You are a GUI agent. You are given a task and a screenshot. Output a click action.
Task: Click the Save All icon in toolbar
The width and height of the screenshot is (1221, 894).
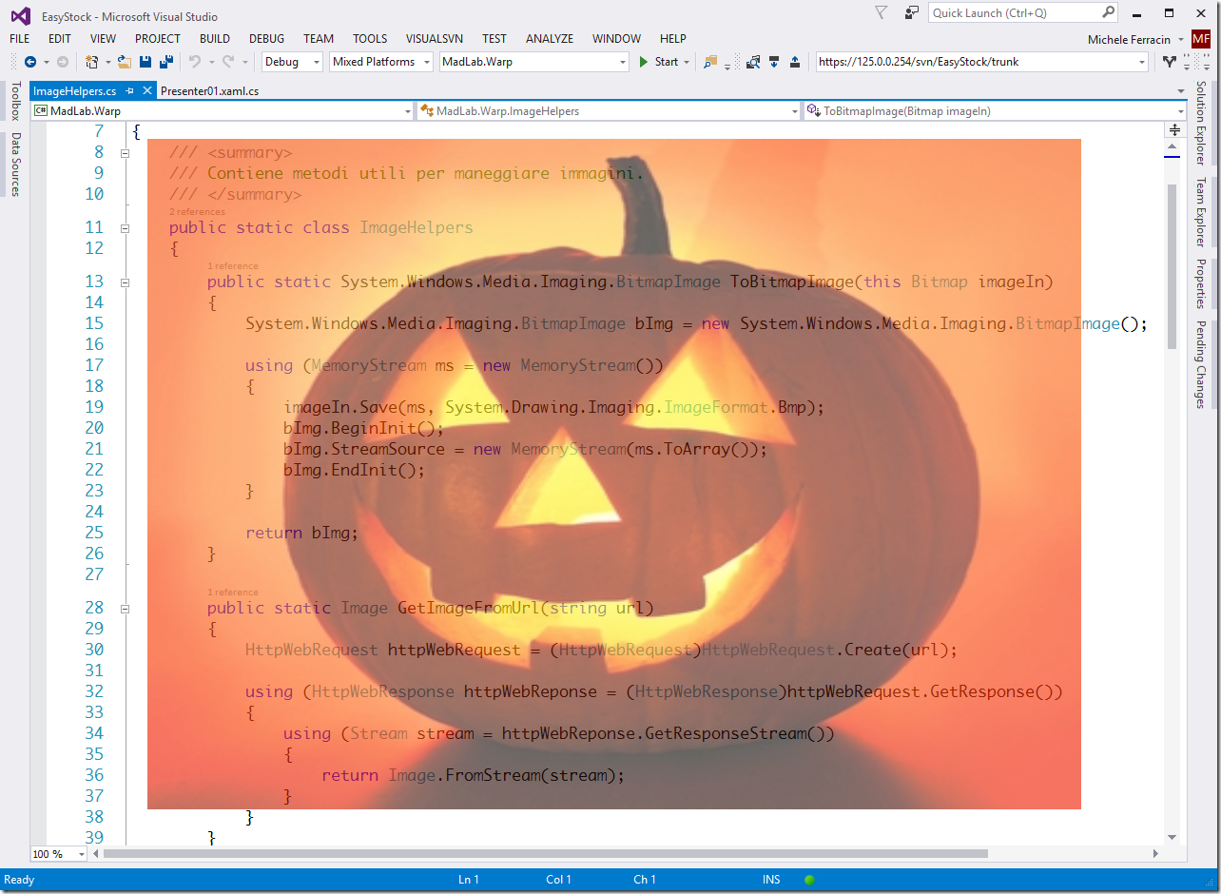166,62
